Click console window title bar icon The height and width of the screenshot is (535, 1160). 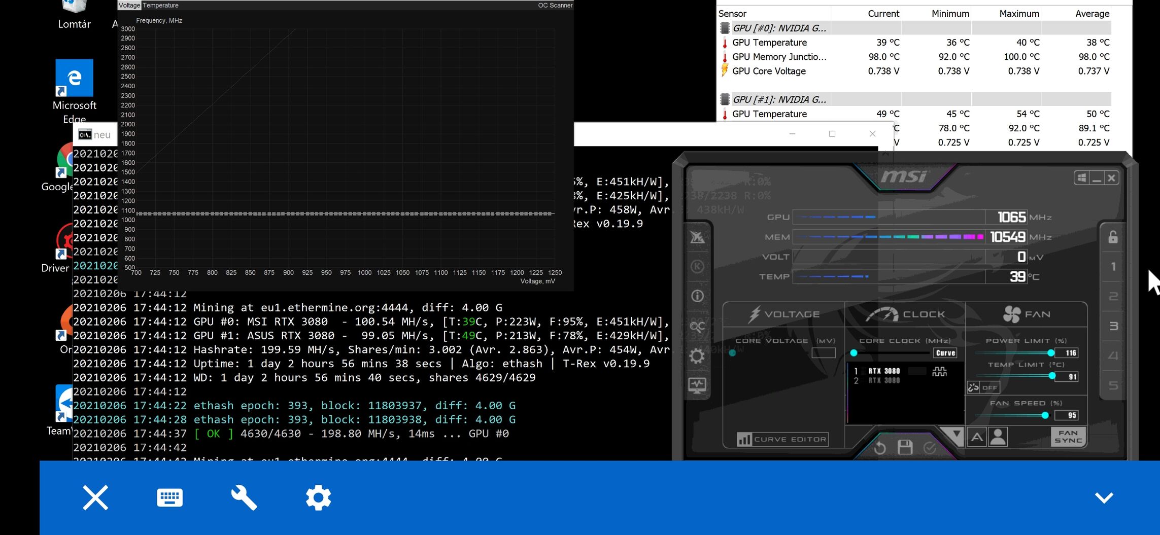(85, 134)
